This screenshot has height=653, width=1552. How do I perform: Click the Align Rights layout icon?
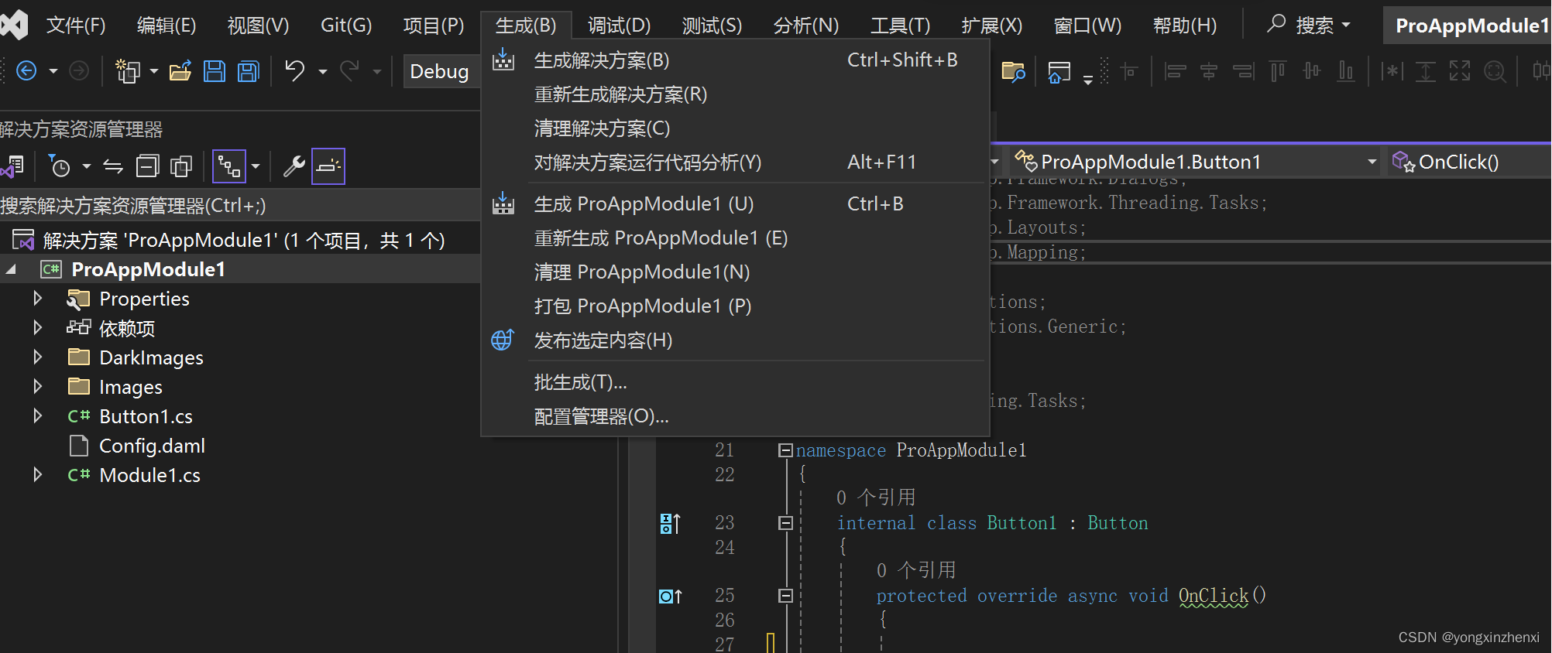click(x=1244, y=71)
